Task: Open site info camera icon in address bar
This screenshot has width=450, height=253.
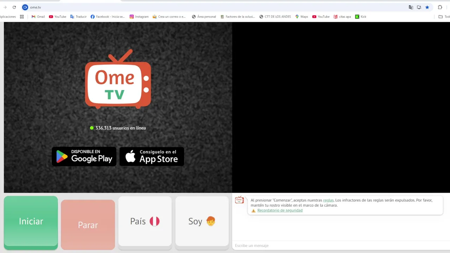Action: pyautogui.click(x=25, y=7)
